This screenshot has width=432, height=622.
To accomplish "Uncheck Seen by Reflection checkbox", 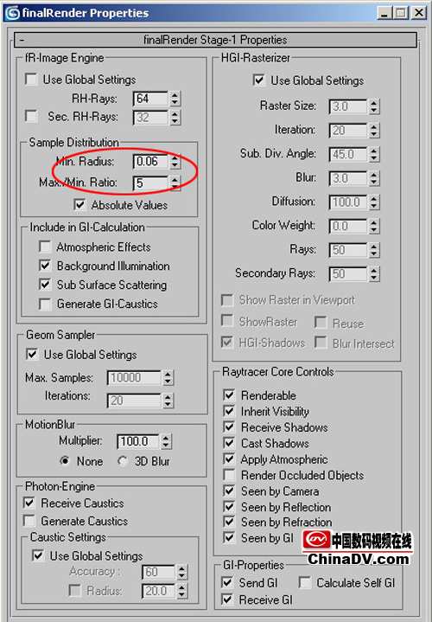I will (x=229, y=507).
